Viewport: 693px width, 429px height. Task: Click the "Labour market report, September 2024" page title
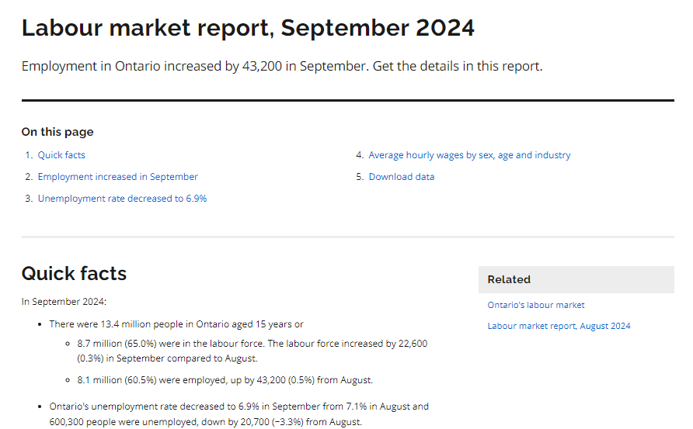248,28
